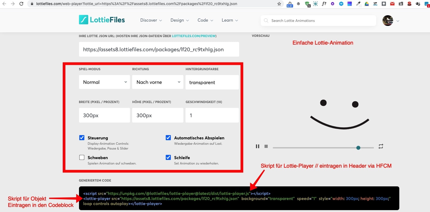Screen dimensions: 430x212
Task: Open the user profile avatar menu
Action: pyautogui.click(x=388, y=21)
